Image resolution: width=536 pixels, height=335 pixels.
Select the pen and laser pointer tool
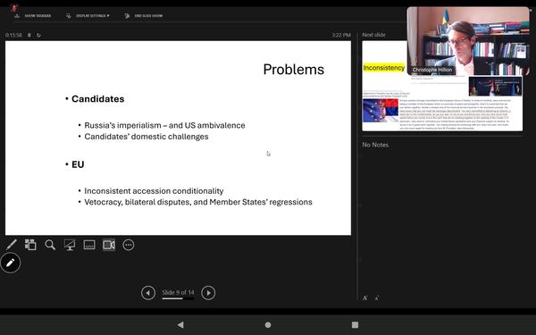(12, 245)
